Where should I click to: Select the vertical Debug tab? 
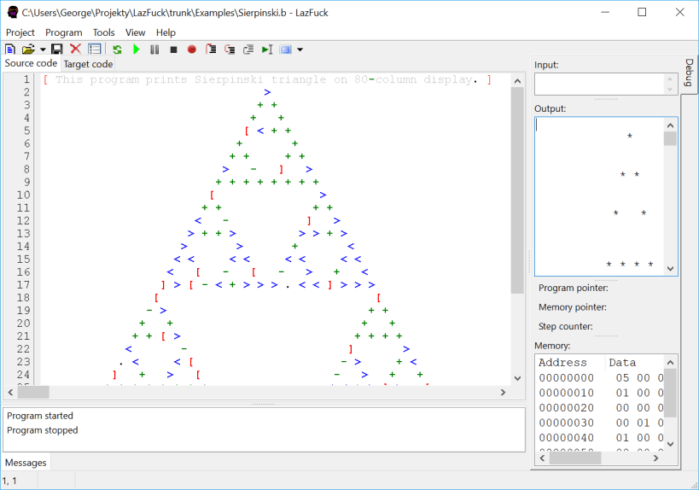690,73
